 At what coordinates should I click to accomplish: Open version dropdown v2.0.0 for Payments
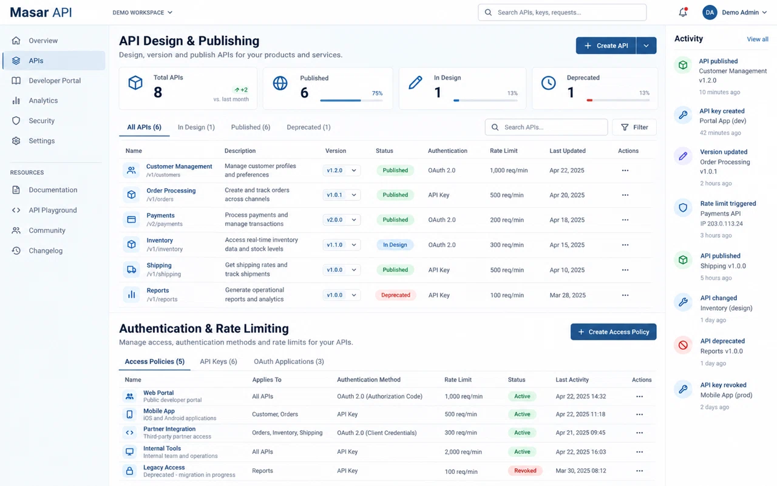tap(342, 220)
